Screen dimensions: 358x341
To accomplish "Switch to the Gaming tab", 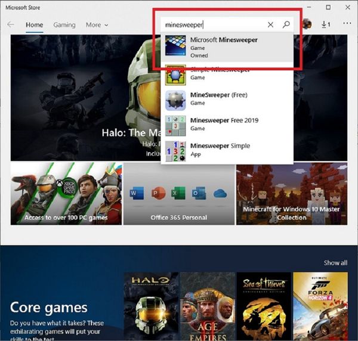I will click(64, 25).
